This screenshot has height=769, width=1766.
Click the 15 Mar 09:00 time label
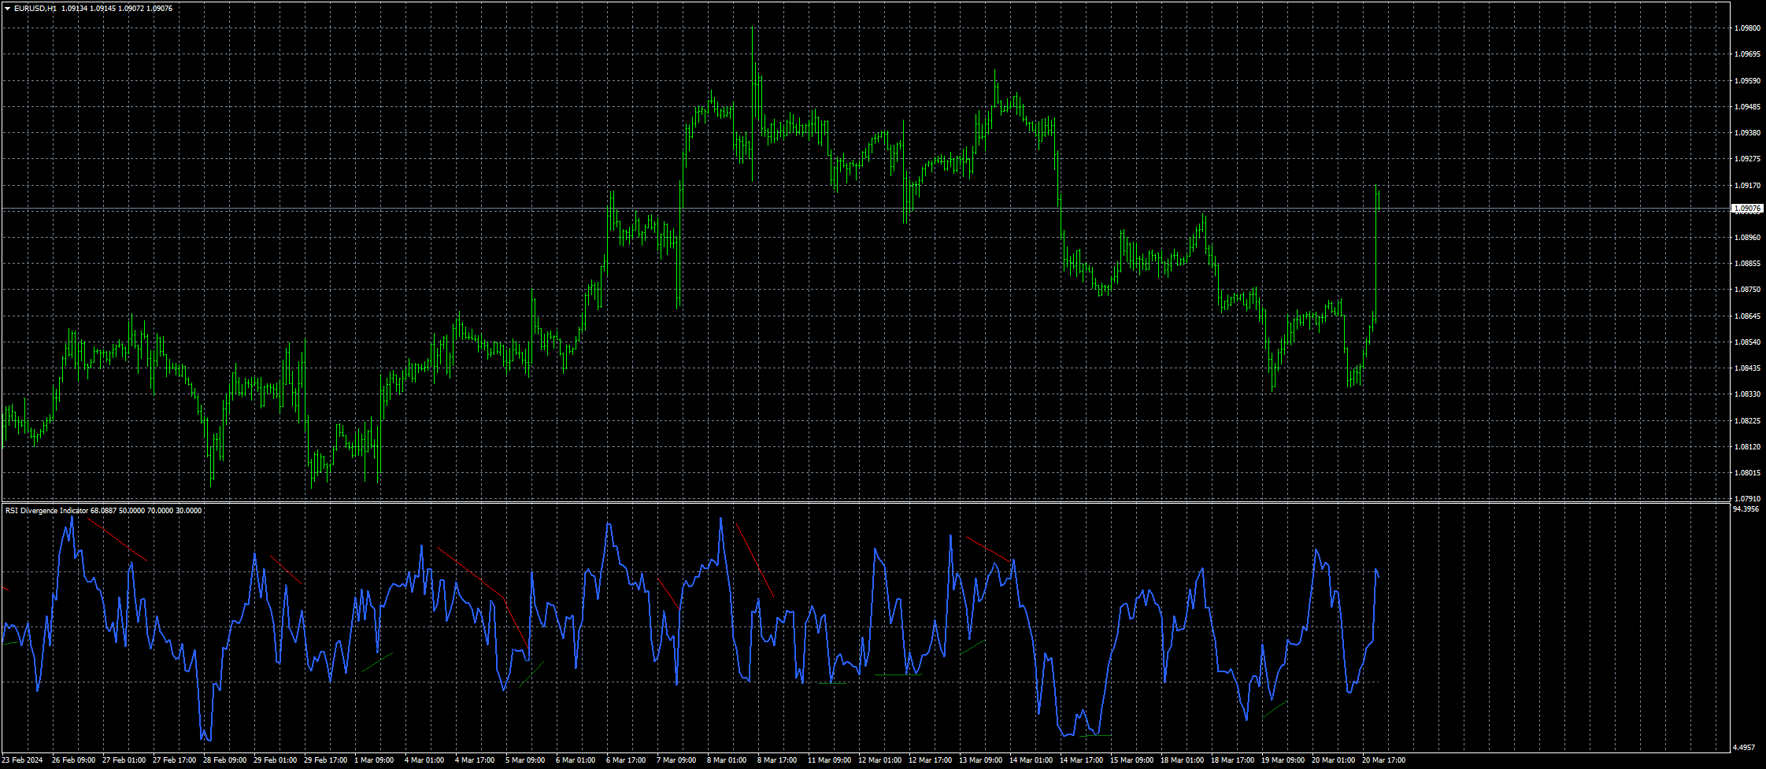coord(1131,760)
